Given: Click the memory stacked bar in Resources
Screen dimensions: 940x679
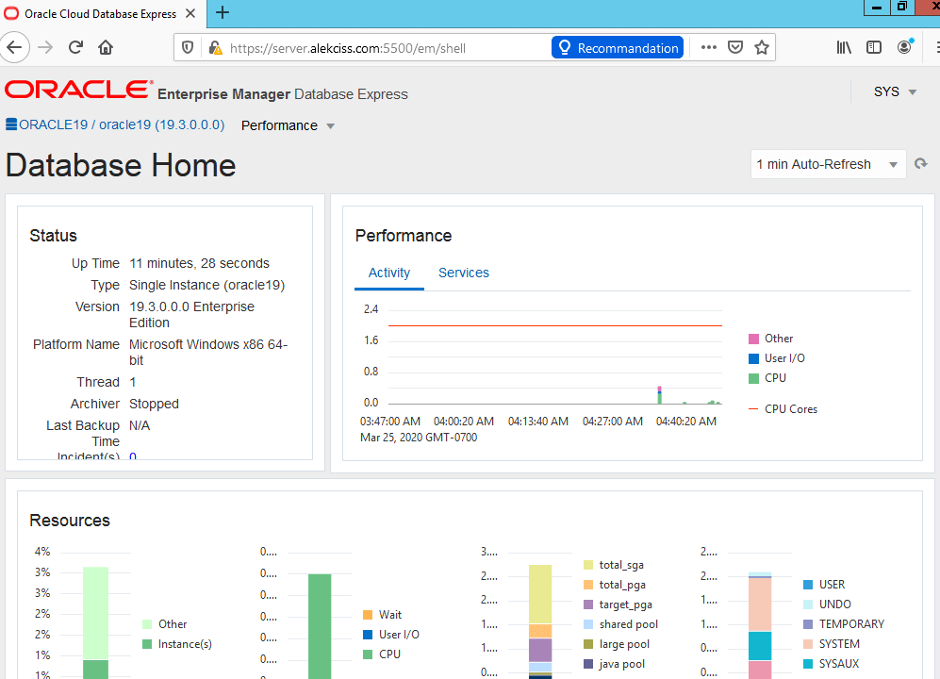Looking at the screenshot, I should click(x=540, y=621).
